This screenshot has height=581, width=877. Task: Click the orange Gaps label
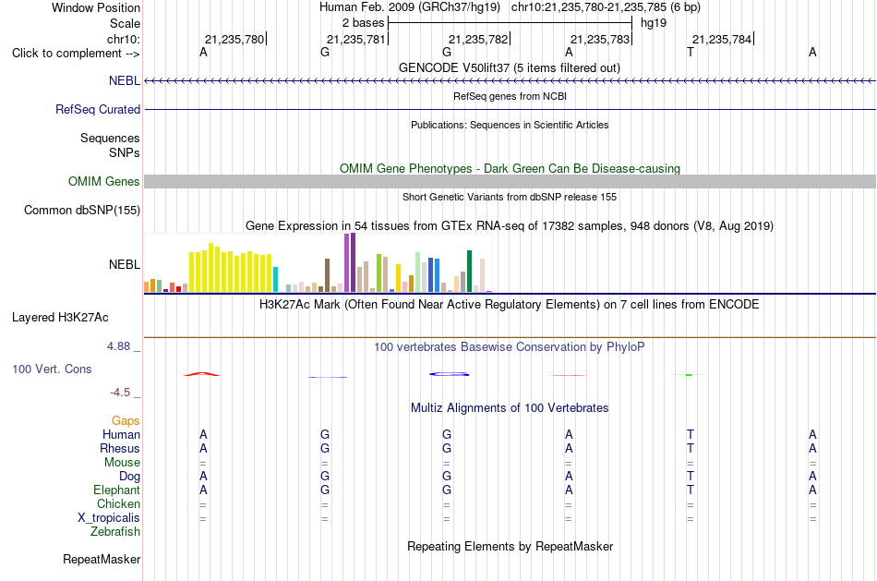click(126, 420)
